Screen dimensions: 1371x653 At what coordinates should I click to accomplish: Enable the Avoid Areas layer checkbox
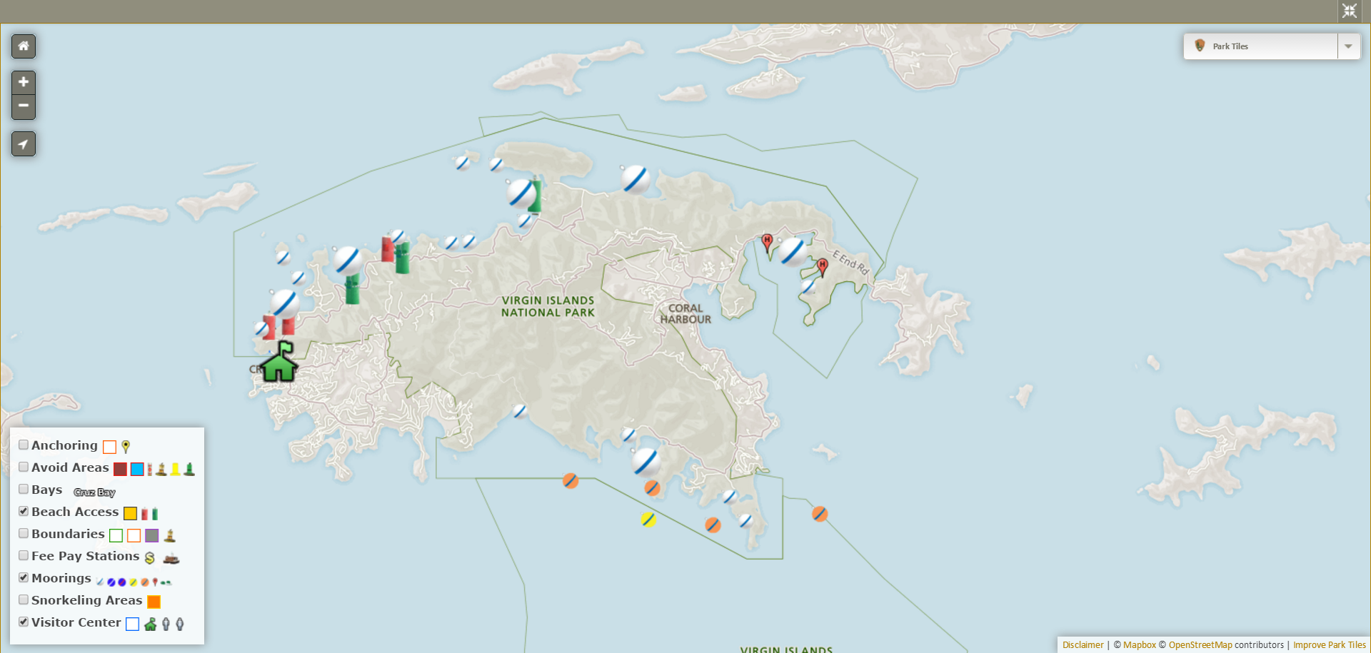24,467
